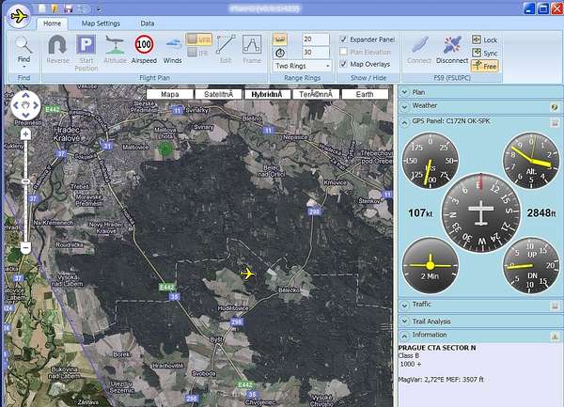Image resolution: width=564 pixels, height=407 pixels.
Task: Click the second range ring value field 30
Action: [x=316, y=53]
